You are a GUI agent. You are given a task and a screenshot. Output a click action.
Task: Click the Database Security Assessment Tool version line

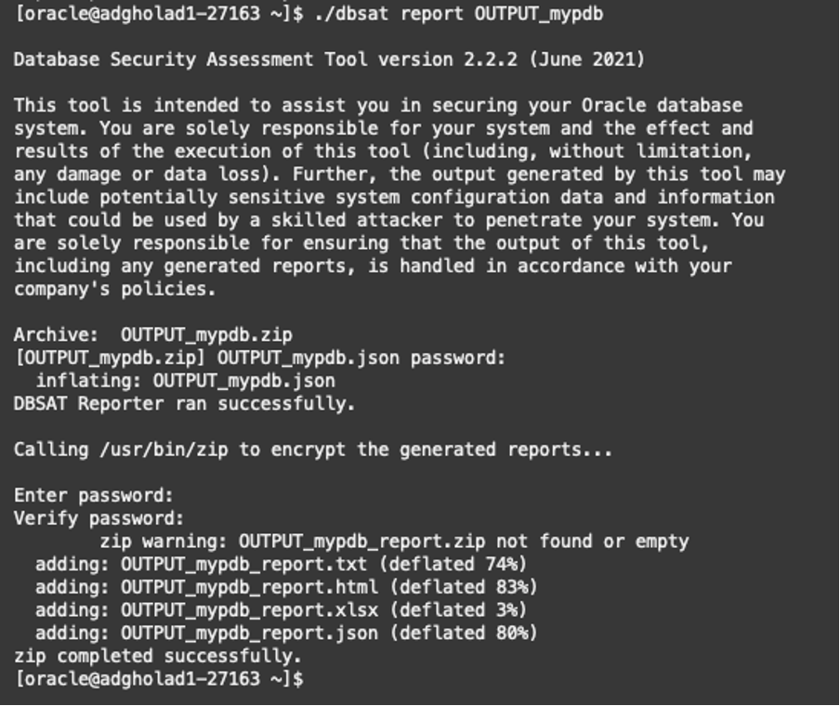pyautogui.click(x=329, y=59)
